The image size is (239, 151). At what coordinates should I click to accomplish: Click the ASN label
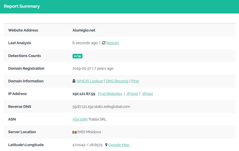[12, 119]
